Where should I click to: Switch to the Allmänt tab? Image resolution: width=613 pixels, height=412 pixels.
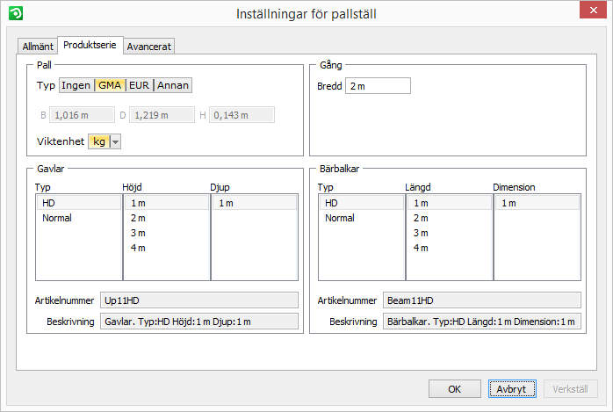click(37, 46)
